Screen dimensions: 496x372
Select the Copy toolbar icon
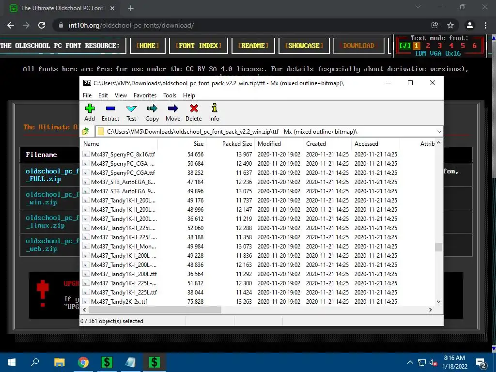[152, 112]
